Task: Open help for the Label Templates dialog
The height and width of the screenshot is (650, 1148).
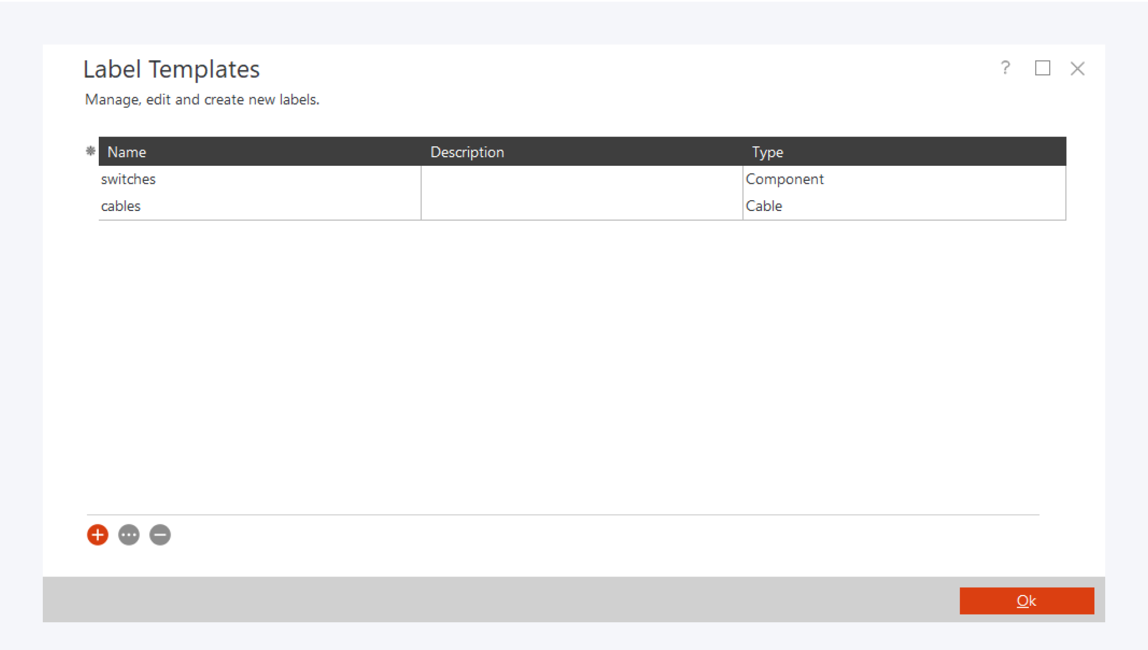Action: 1005,69
